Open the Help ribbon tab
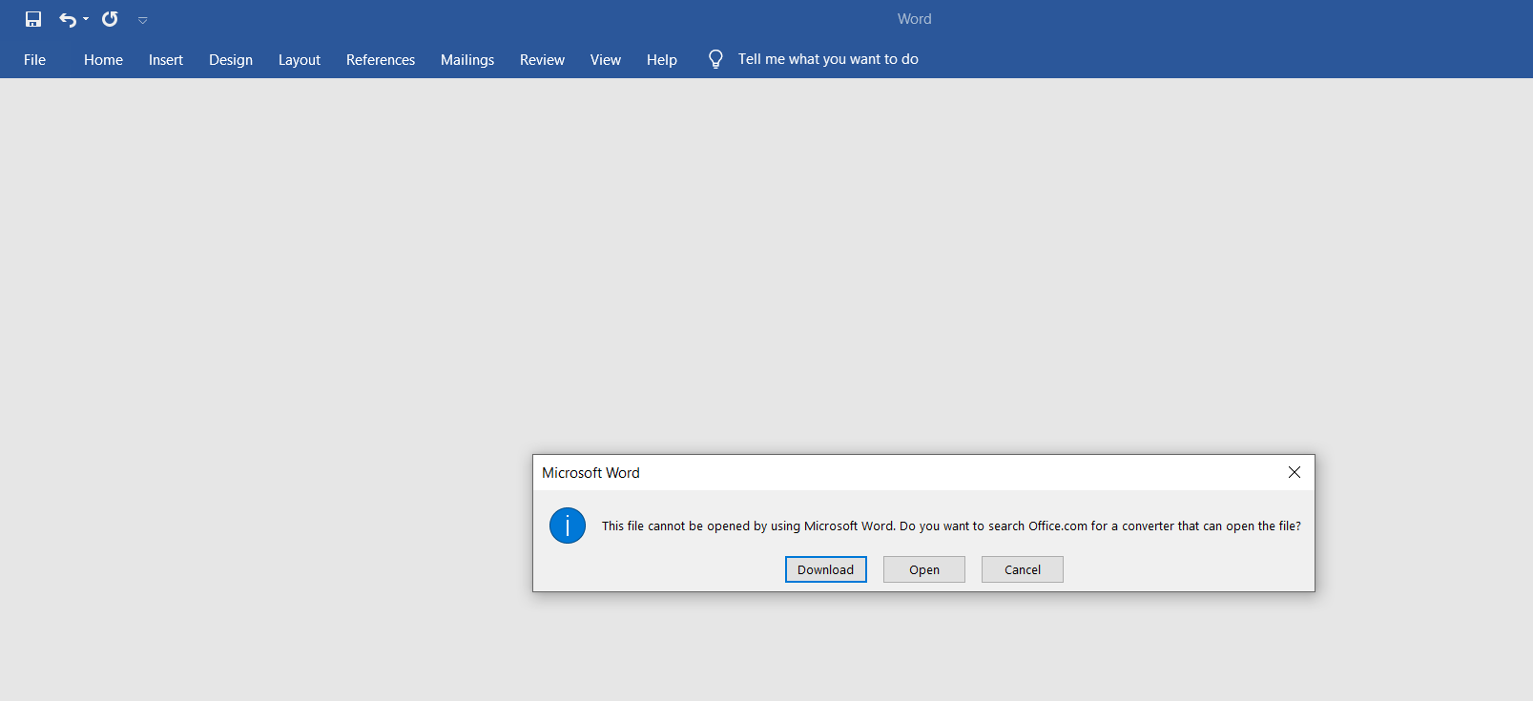Screen dimensions: 1533x701 tap(662, 59)
